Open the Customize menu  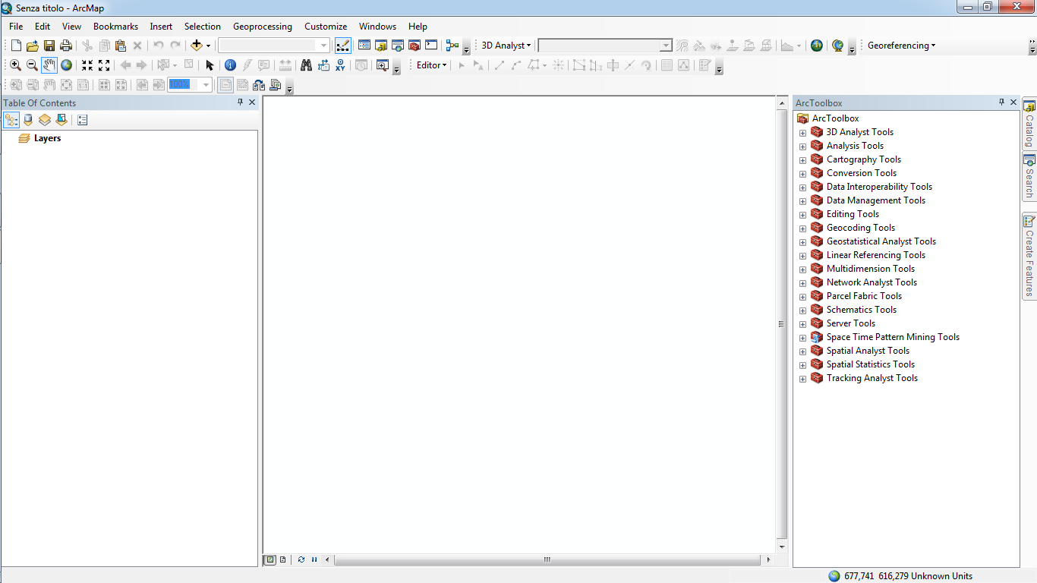(x=326, y=27)
